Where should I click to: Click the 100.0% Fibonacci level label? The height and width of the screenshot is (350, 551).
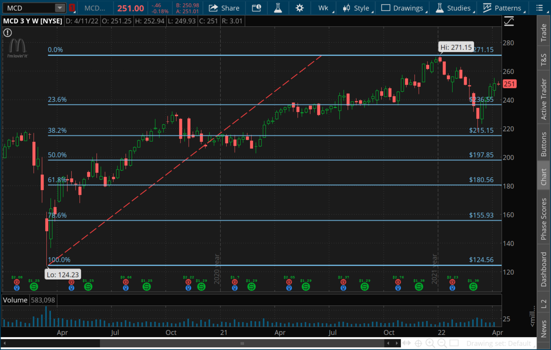59,260
